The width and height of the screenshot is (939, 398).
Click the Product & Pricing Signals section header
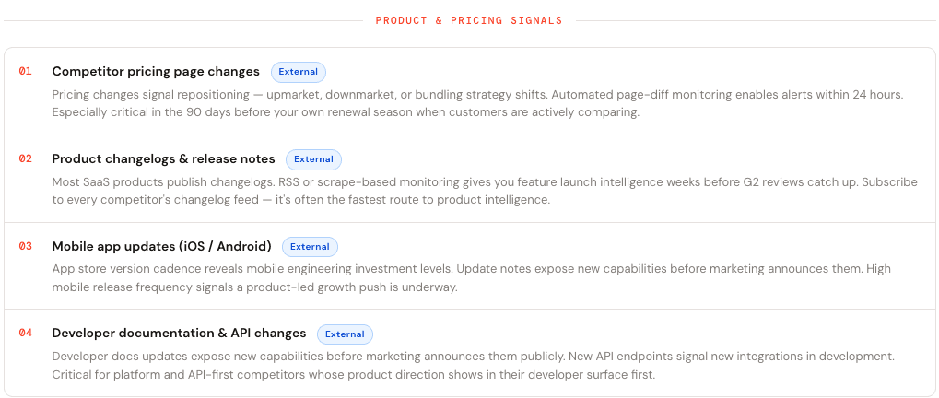(469, 20)
